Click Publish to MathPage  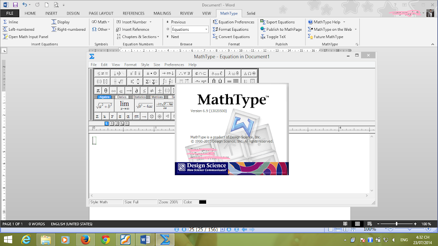click(281, 29)
